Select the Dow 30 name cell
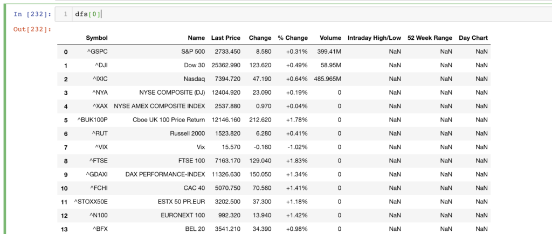This screenshot has height=234, width=552. 194,65
